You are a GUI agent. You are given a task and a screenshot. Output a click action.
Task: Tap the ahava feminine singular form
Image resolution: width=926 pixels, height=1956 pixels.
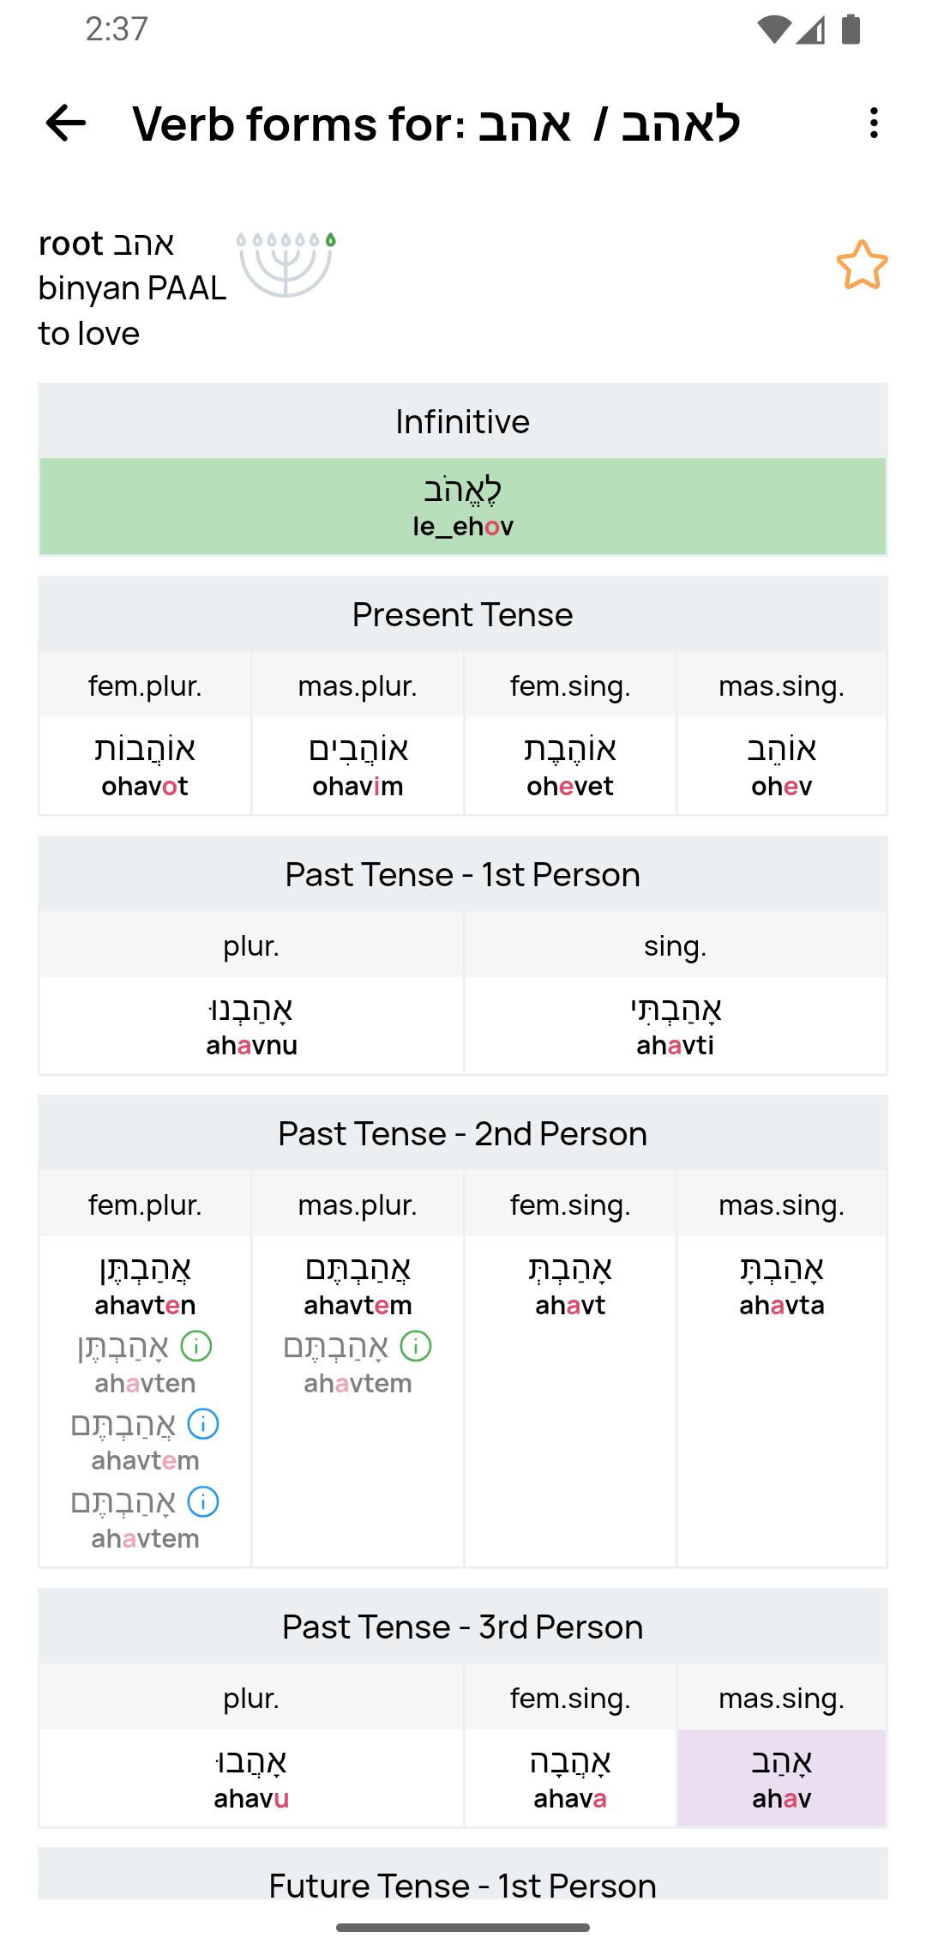pyautogui.click(x=570, y=1778)
